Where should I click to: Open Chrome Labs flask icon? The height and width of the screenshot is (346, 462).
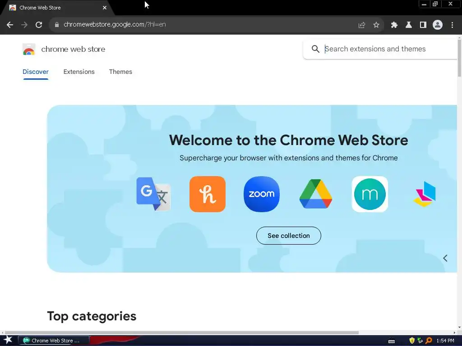click(409, 25)
